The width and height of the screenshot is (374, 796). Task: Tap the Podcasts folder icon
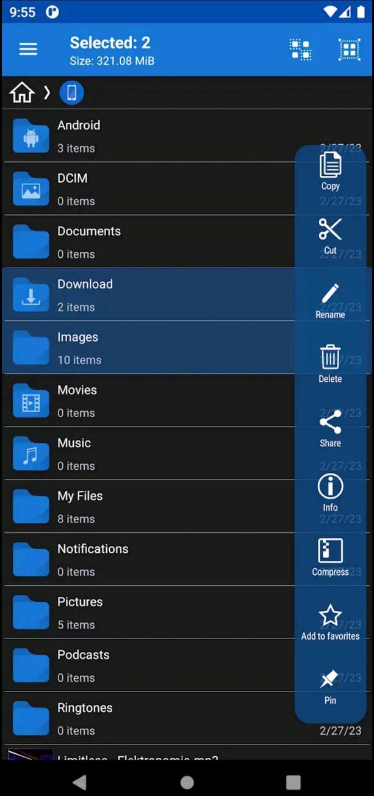31,665
